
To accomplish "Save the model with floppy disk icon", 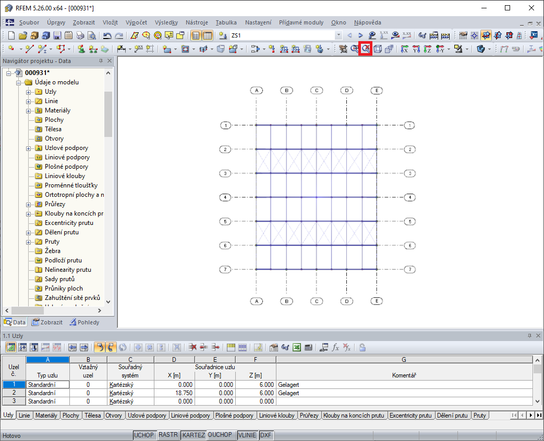I will 57,35.
